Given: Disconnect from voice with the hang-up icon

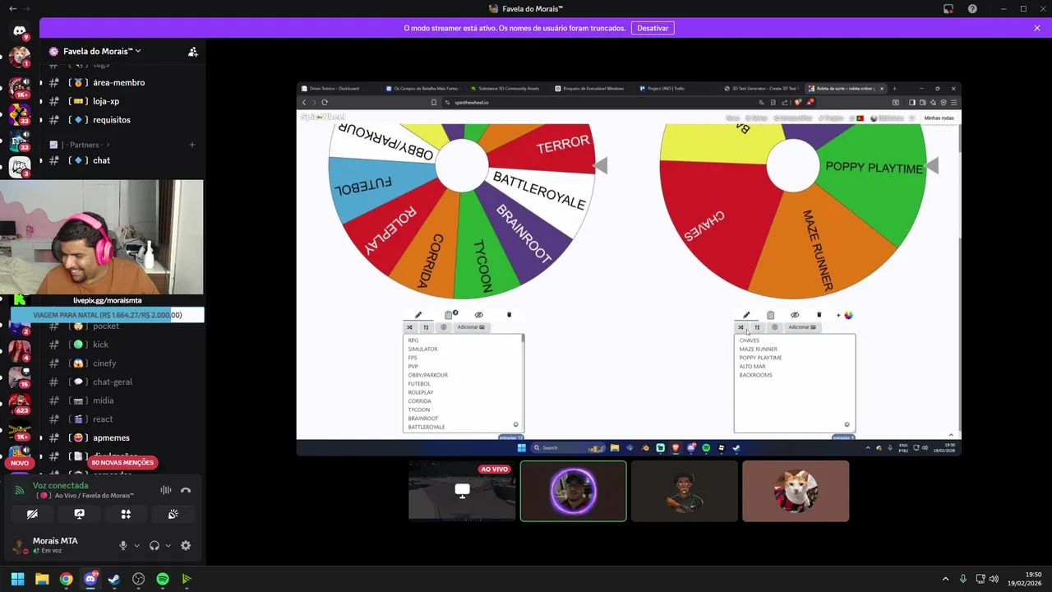Looking at the screenshot, I should coord(186,490).
